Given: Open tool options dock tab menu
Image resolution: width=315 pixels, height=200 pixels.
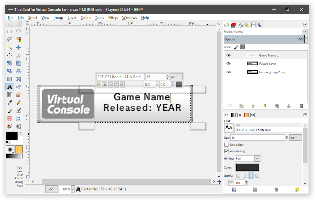Looking at the screenshot, I should [305, 115].
